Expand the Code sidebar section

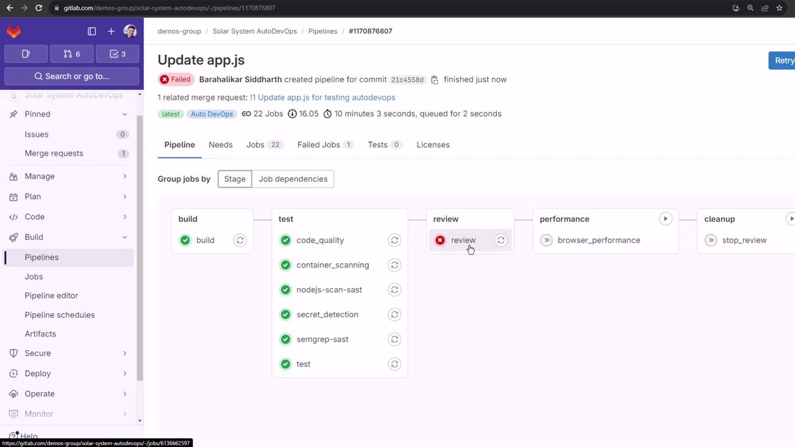click(x=68, y=217)
